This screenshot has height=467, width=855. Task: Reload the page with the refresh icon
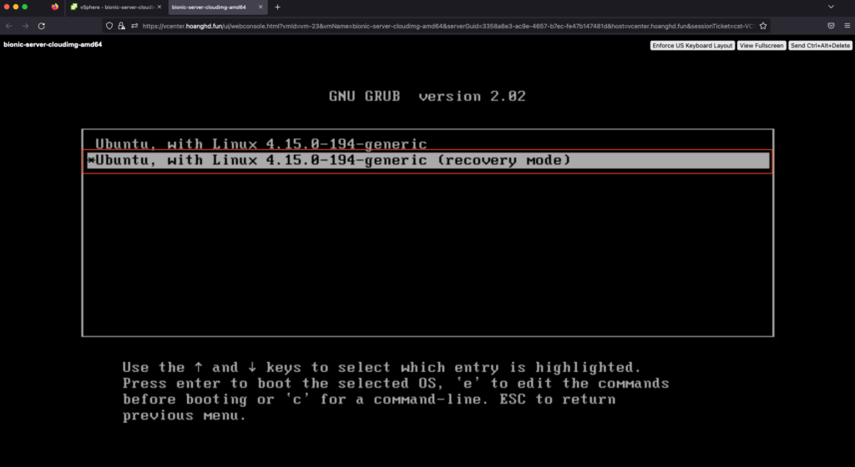(x=42, y=26)
